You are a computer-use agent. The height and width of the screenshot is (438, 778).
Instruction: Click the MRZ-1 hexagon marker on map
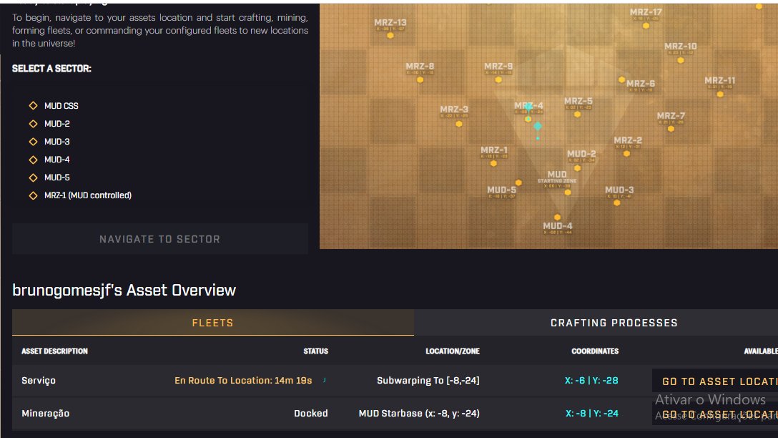[x=493, y=163]
